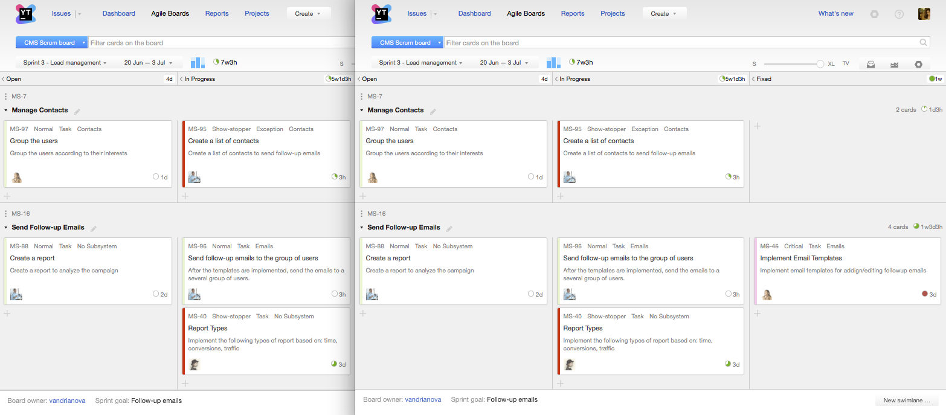Add card under MS-40 in right window
The image size is (946, 415).
[560, 383]
